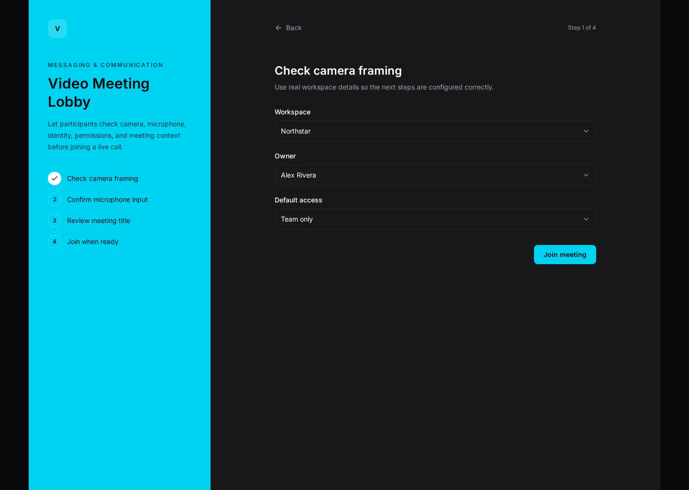Click the 'Let participants check camera' description
This screenshot has height=490, width=689.
coord(117,135)
